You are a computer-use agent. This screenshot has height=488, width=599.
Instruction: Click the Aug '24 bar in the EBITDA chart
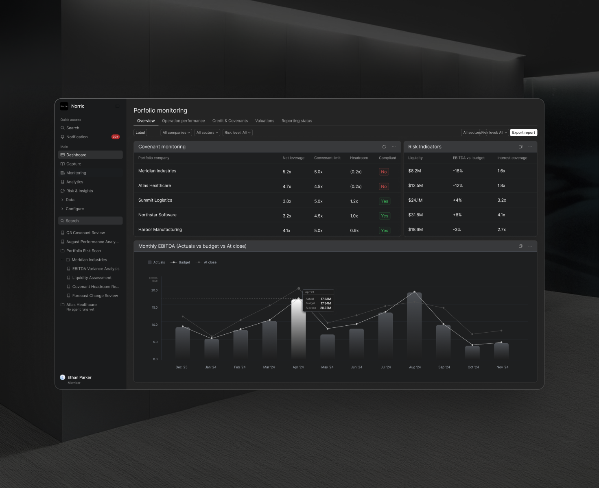pos(414,326)
